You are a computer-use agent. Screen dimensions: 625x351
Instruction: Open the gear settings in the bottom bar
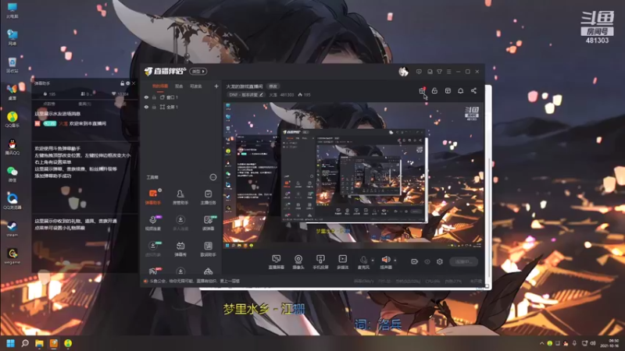(440, 261)
